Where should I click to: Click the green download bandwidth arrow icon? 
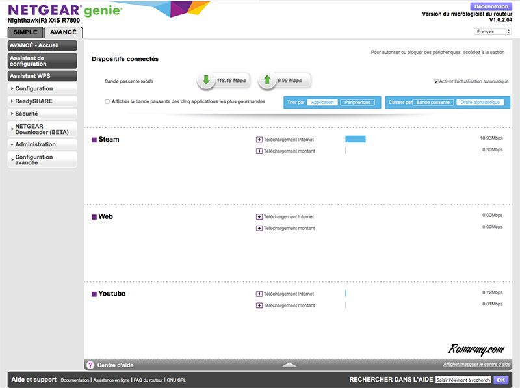click(206, 81)
